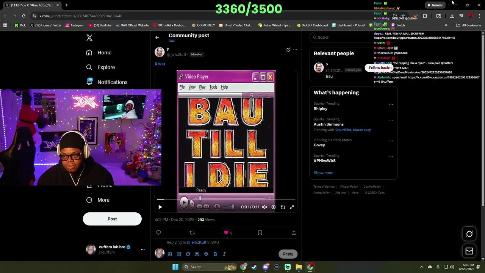Toggle picture-in-picture on the video
Image resolution: width=485 pixels, height=273 pixels.
pyautogui.click(x=283, y=207)
